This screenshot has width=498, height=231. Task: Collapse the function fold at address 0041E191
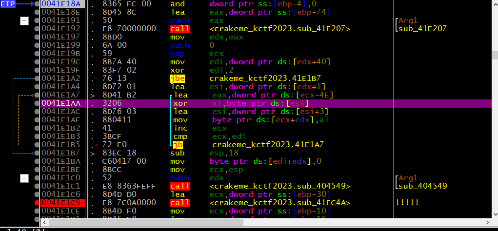pos(24,21)
